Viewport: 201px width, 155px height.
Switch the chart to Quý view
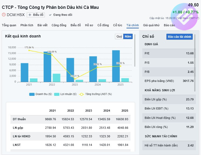[119, 36]
